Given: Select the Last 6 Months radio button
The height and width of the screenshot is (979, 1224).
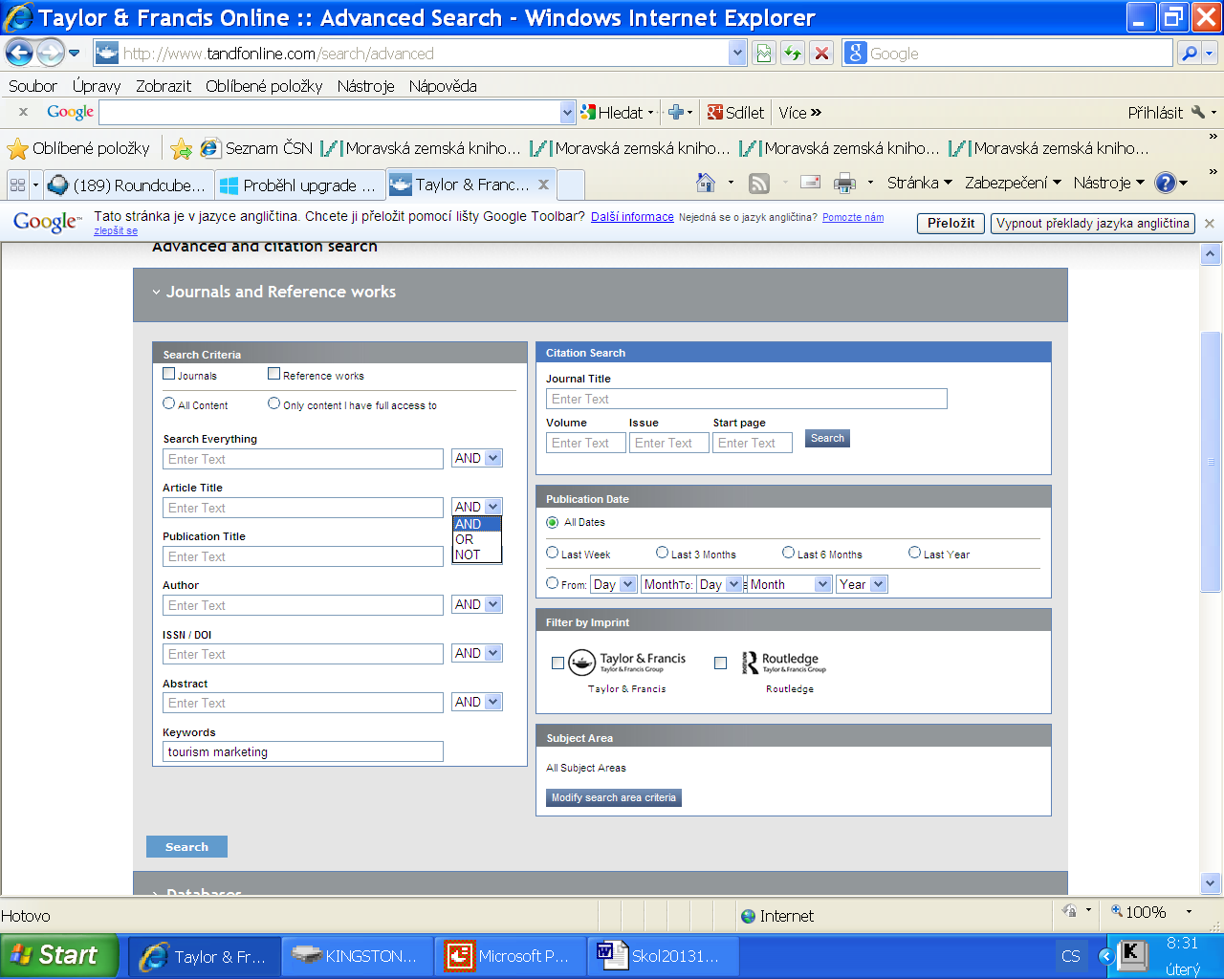Looking at the screenshot, I should point(789,553).
